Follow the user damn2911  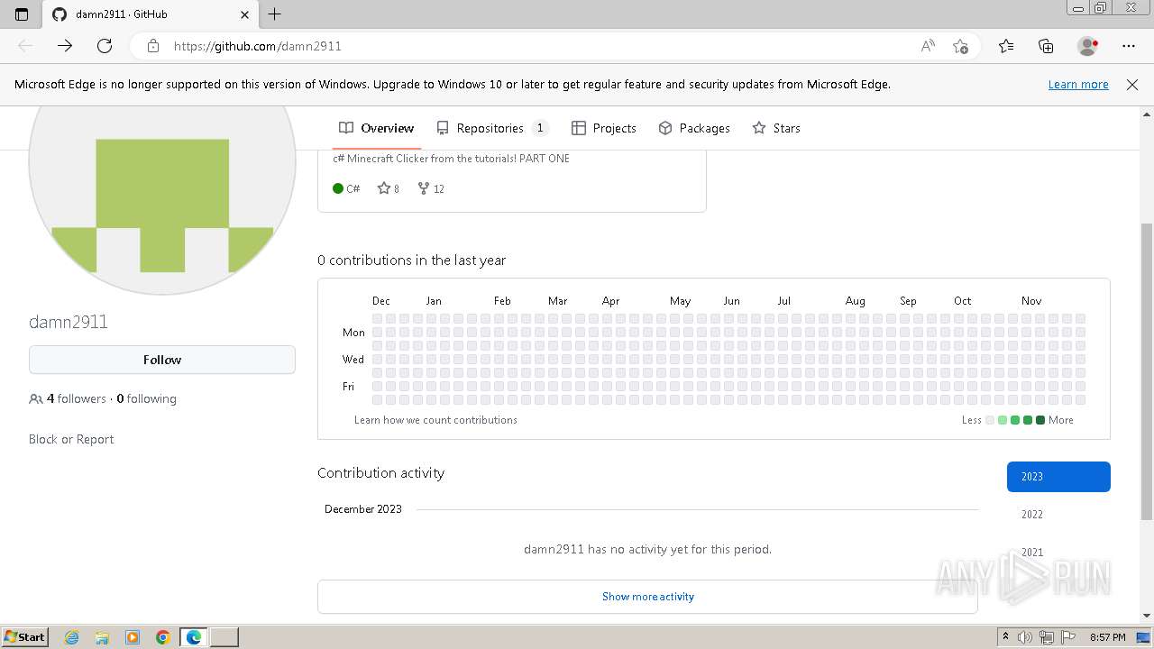pyautogui.click(x=162, y=360)
